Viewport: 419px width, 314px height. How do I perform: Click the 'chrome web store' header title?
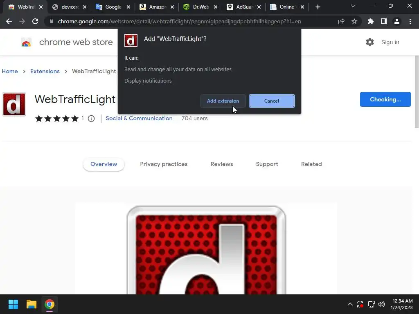coord(76,42)
